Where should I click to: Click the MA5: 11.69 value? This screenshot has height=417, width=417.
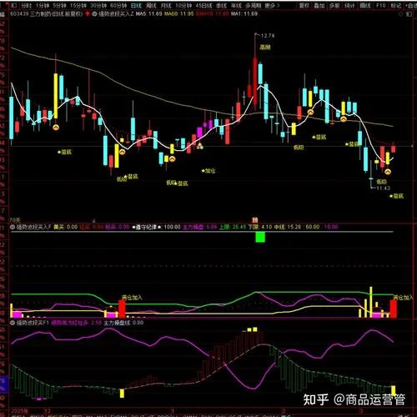click(x=149, y=13)
